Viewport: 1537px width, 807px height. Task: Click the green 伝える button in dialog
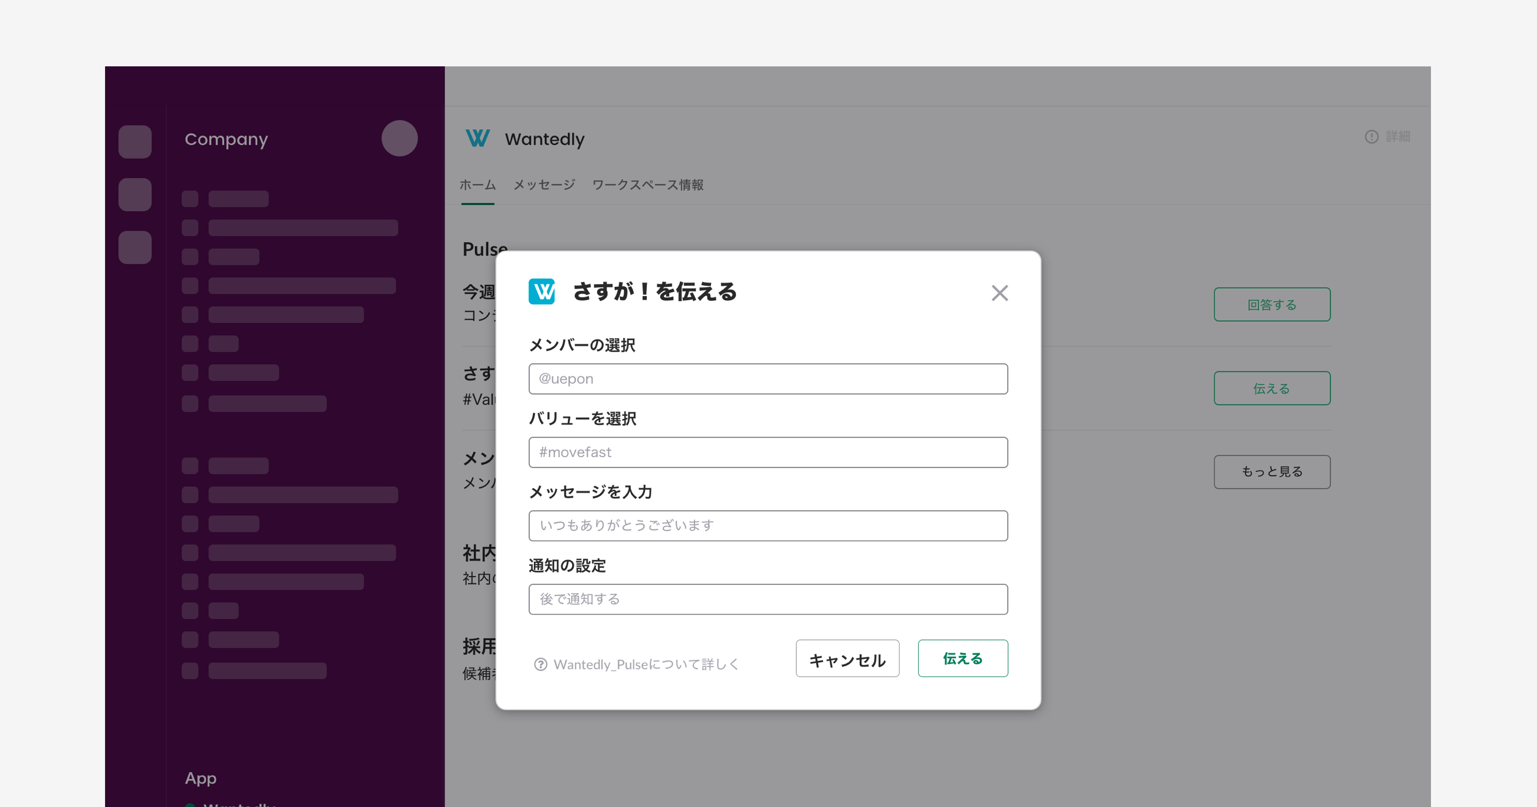(963, 658)
